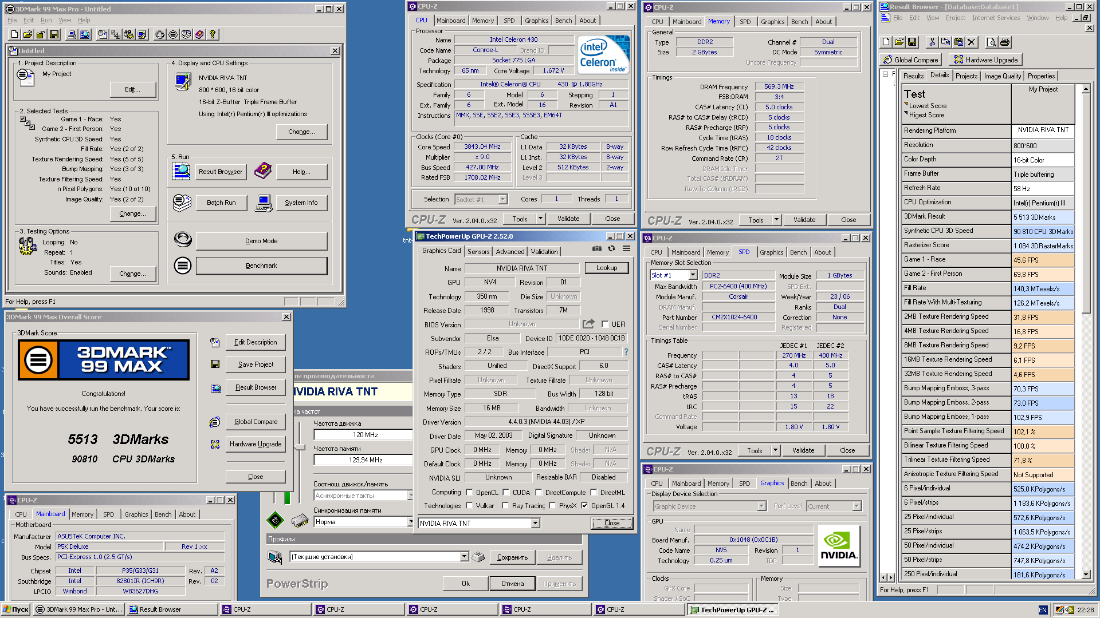1100x618 pixels.
Task: Open Tools dropdown arrow in CPU-Z SPD window
Action: [x=775, y=450]
